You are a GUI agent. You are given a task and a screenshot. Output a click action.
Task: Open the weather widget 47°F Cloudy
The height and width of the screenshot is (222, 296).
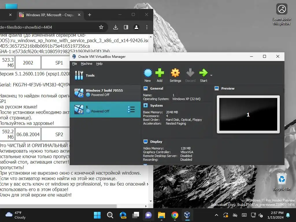[x=16, y=215]
